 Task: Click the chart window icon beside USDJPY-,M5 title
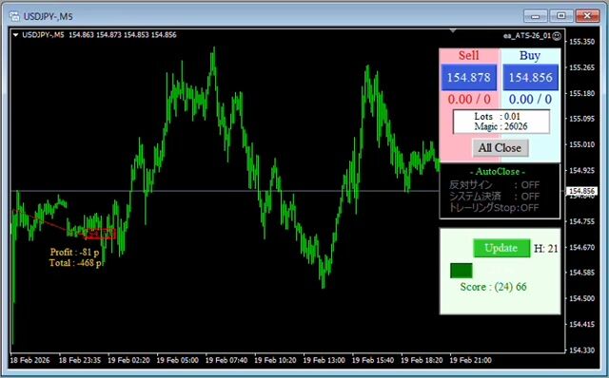(x=15, y=16)
